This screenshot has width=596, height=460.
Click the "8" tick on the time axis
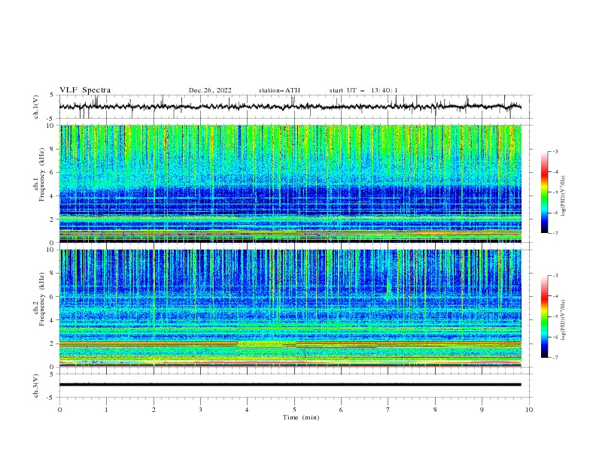[435, 410]
